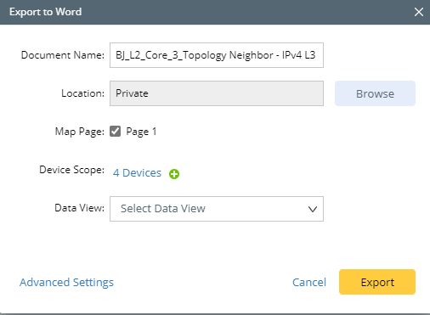Open the Select Data View dropdown

click(217, 209)
